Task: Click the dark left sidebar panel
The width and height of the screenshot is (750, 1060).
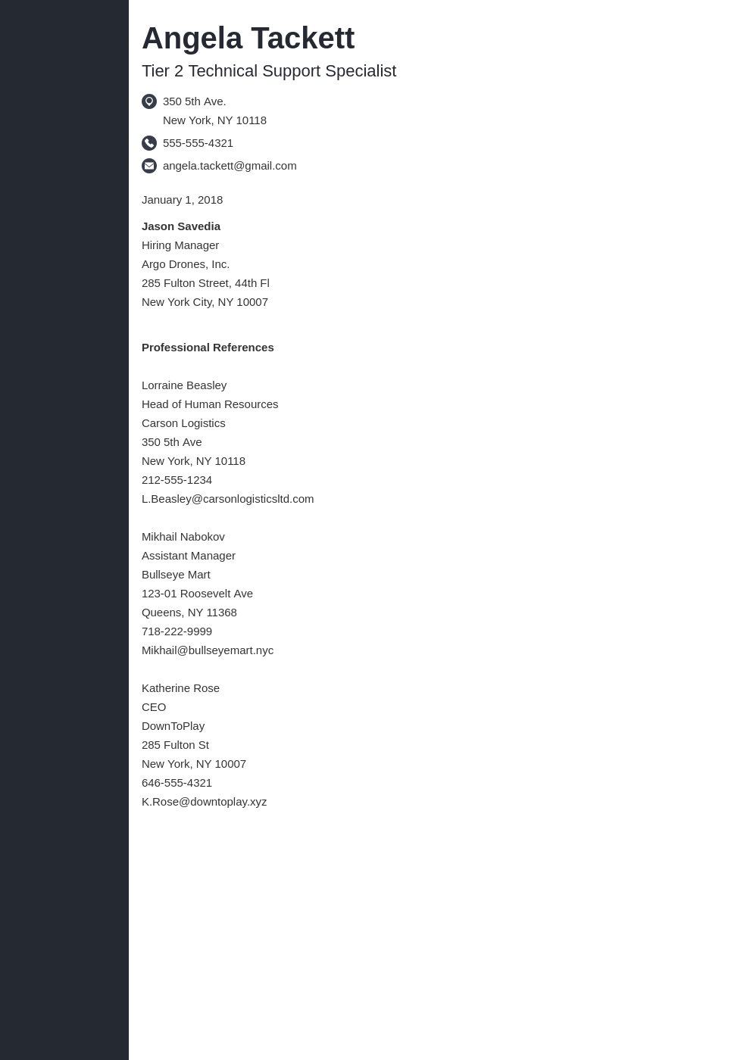Action: [x=64, y=530]
